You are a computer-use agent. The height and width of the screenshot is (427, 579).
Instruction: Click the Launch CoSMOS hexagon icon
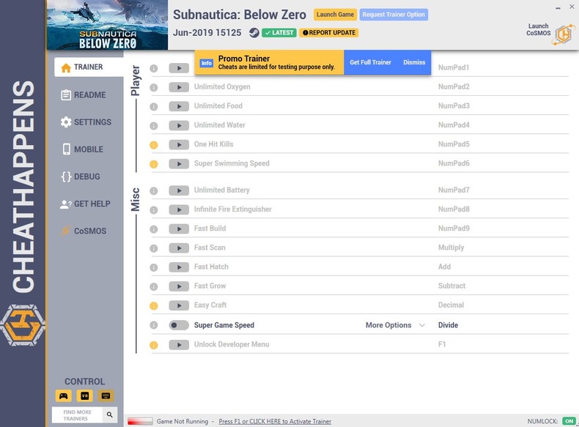tap(563, 34)
